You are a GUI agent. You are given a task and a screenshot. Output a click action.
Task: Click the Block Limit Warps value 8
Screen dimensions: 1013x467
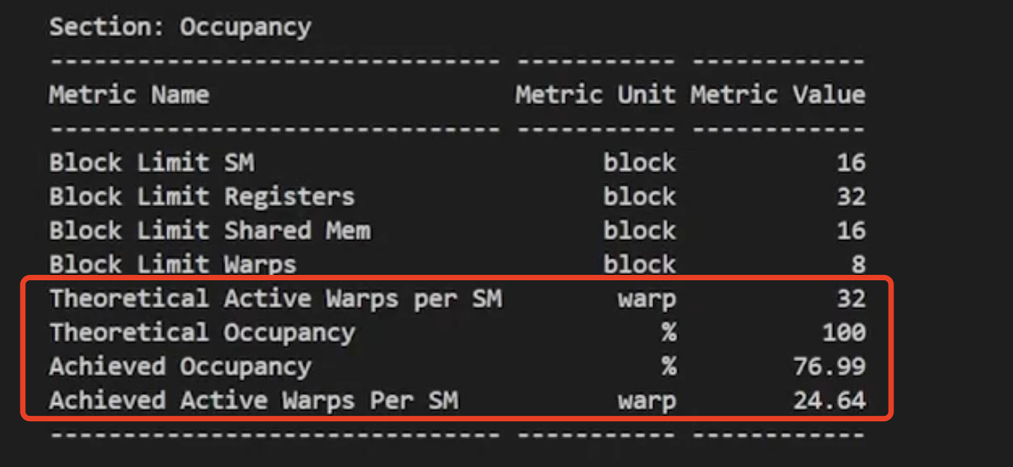[858, 264]
